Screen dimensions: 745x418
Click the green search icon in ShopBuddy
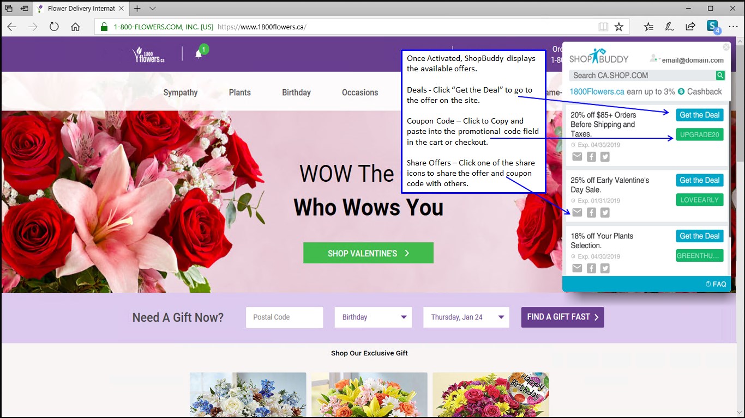click(720, 75)
